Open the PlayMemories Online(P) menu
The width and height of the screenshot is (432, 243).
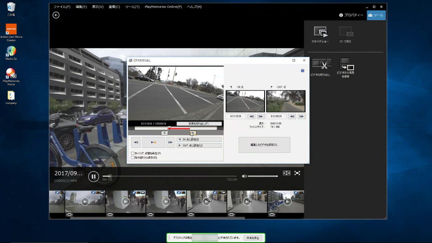164,6
